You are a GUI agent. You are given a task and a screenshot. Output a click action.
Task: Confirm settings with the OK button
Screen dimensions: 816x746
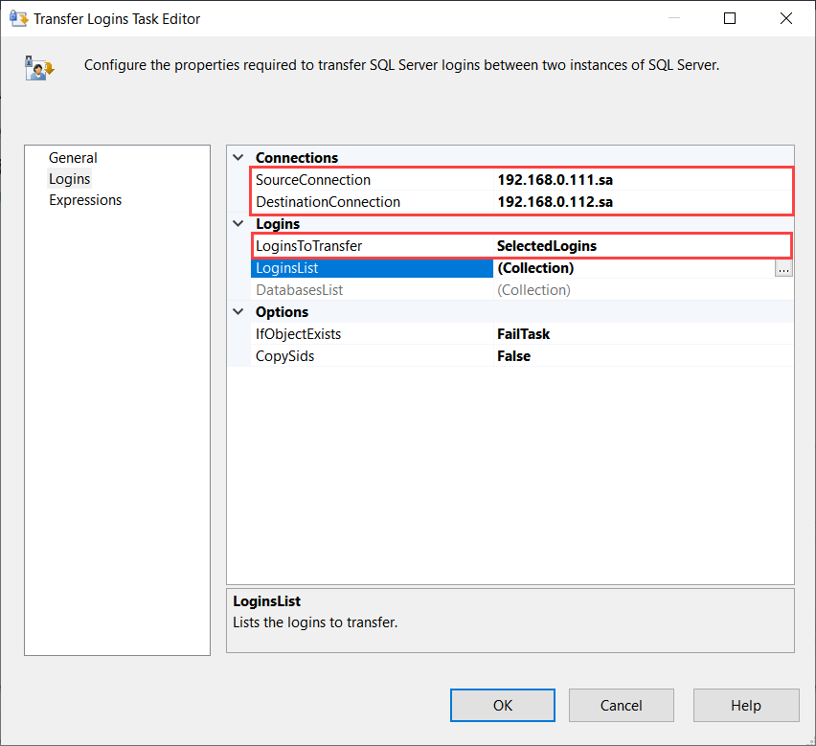(502, 705)
